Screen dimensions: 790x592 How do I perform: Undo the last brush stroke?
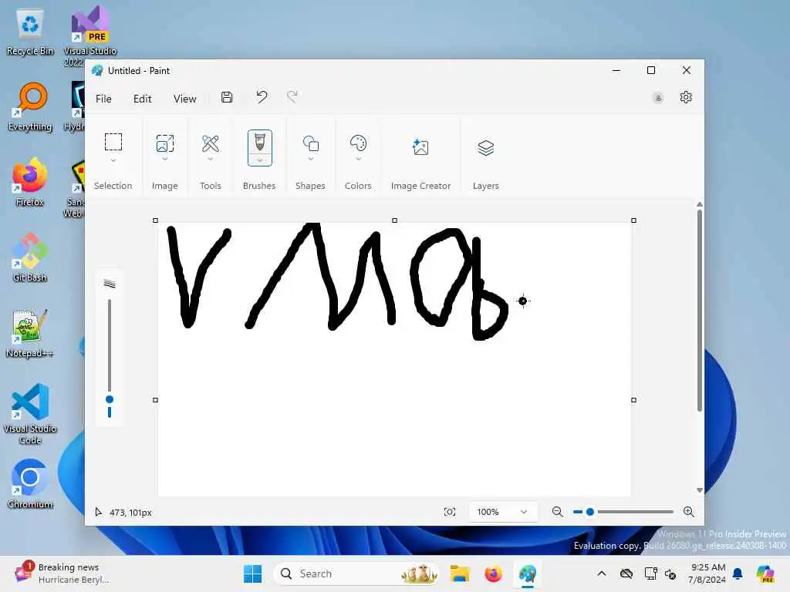tap(261, 96)
